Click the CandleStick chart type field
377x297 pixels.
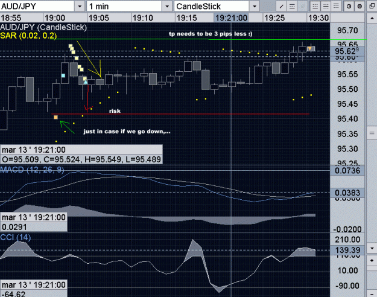coord(212,7)
